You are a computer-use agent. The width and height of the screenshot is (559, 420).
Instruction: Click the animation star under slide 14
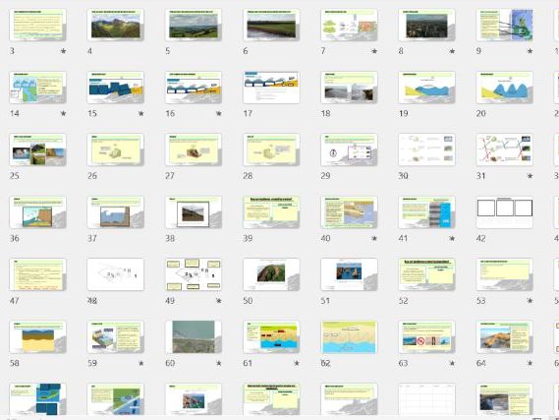pyautogui.click(x=64, y=113)
